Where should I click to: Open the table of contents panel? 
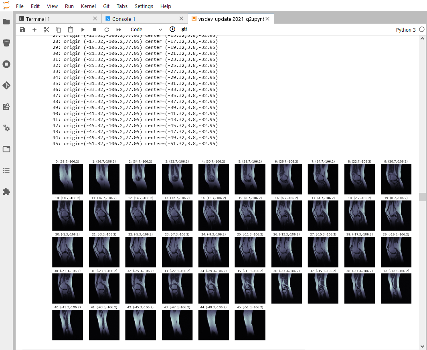pyautogui.click(x=6, y=170)
